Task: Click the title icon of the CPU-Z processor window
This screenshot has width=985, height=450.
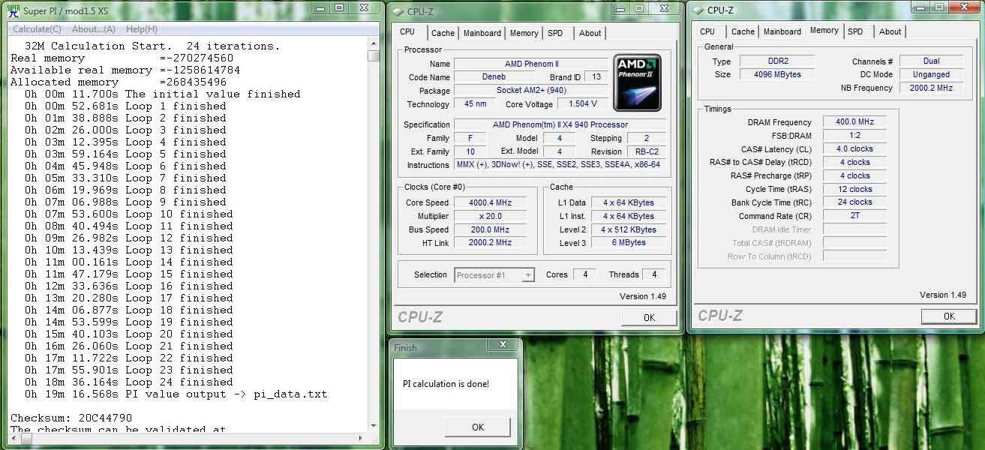Action: click(x=398, y=11)
